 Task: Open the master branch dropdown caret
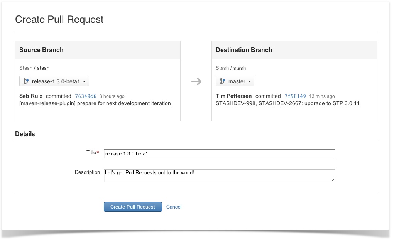click(x=249, y=81)
